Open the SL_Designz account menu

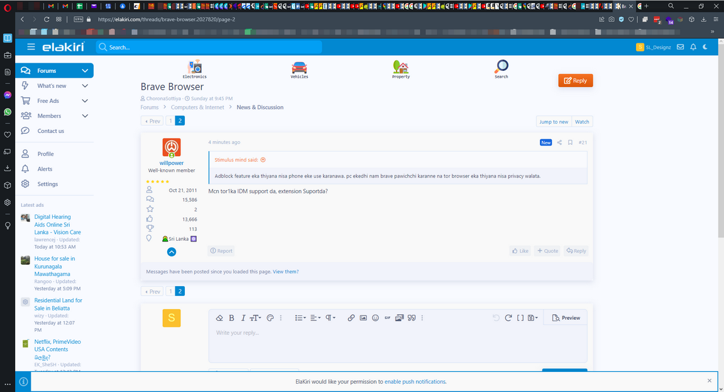654,47
